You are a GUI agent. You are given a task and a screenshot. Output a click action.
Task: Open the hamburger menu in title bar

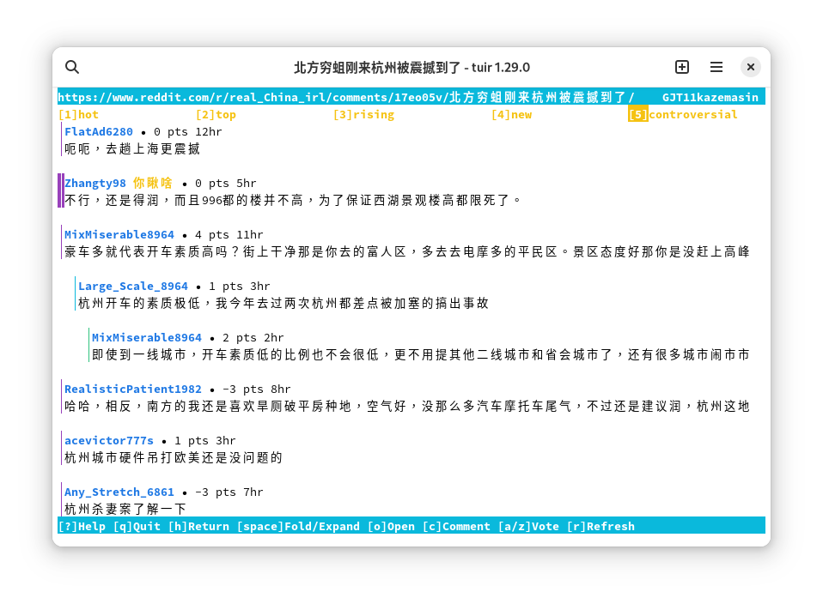coord(716,67)
